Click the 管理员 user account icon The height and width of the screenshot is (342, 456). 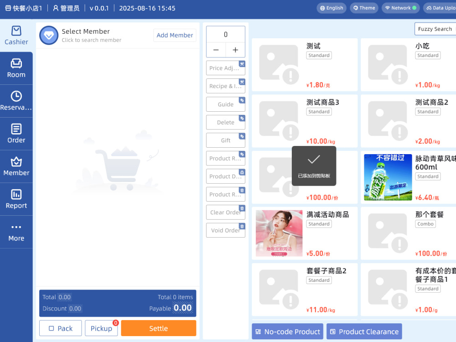coord(56,8)
